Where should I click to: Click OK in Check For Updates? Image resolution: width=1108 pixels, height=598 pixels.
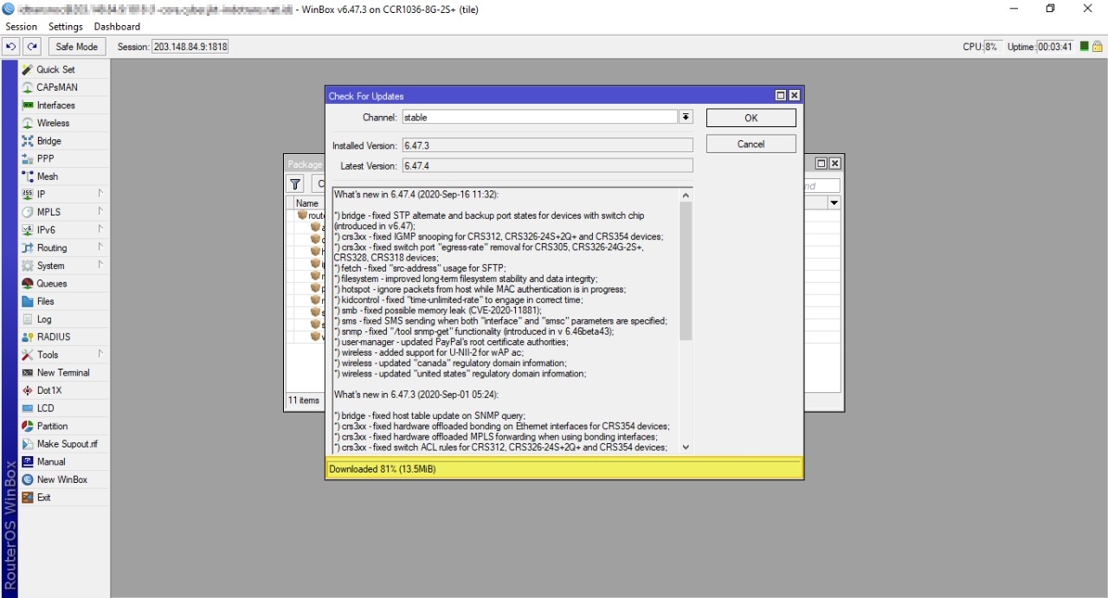point(751,119)
